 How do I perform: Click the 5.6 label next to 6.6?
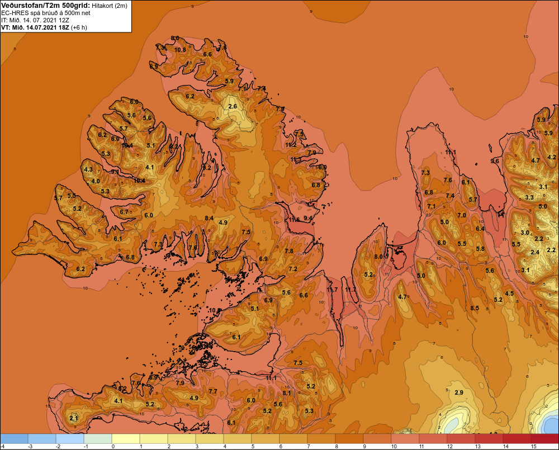coord(286,292)
